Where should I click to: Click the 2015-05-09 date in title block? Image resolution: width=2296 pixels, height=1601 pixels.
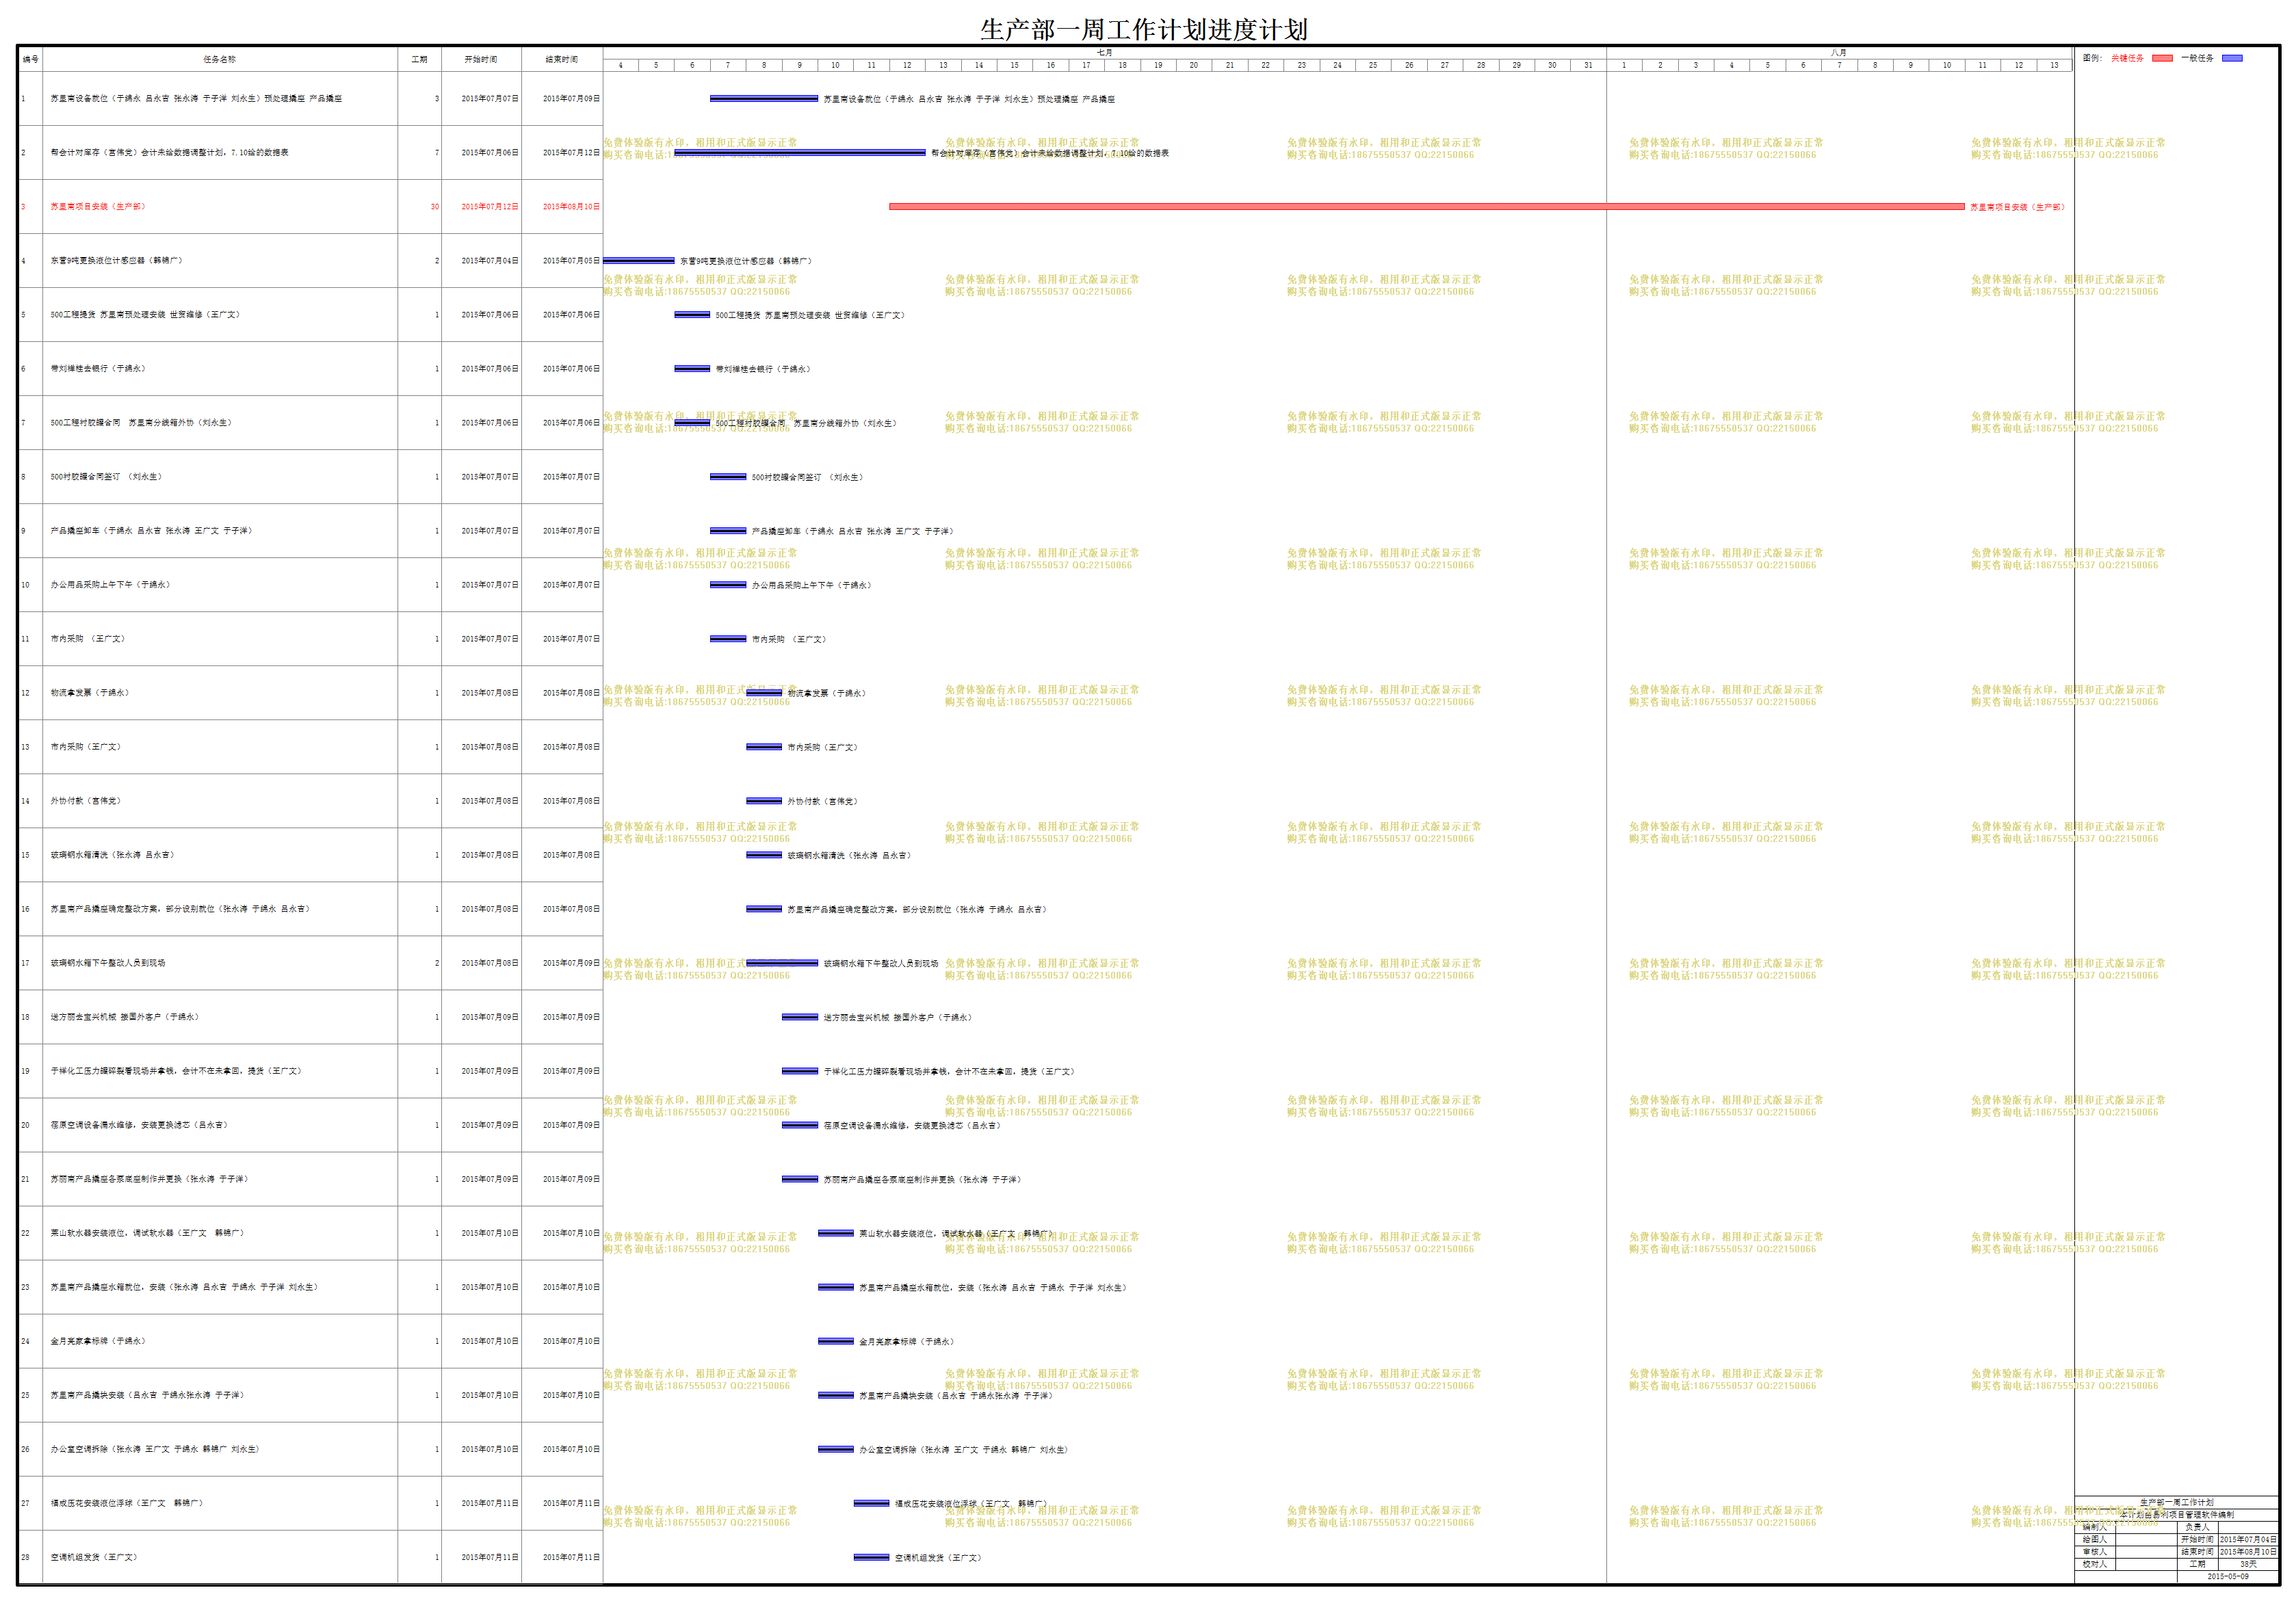click(x=2228, y=1576)
